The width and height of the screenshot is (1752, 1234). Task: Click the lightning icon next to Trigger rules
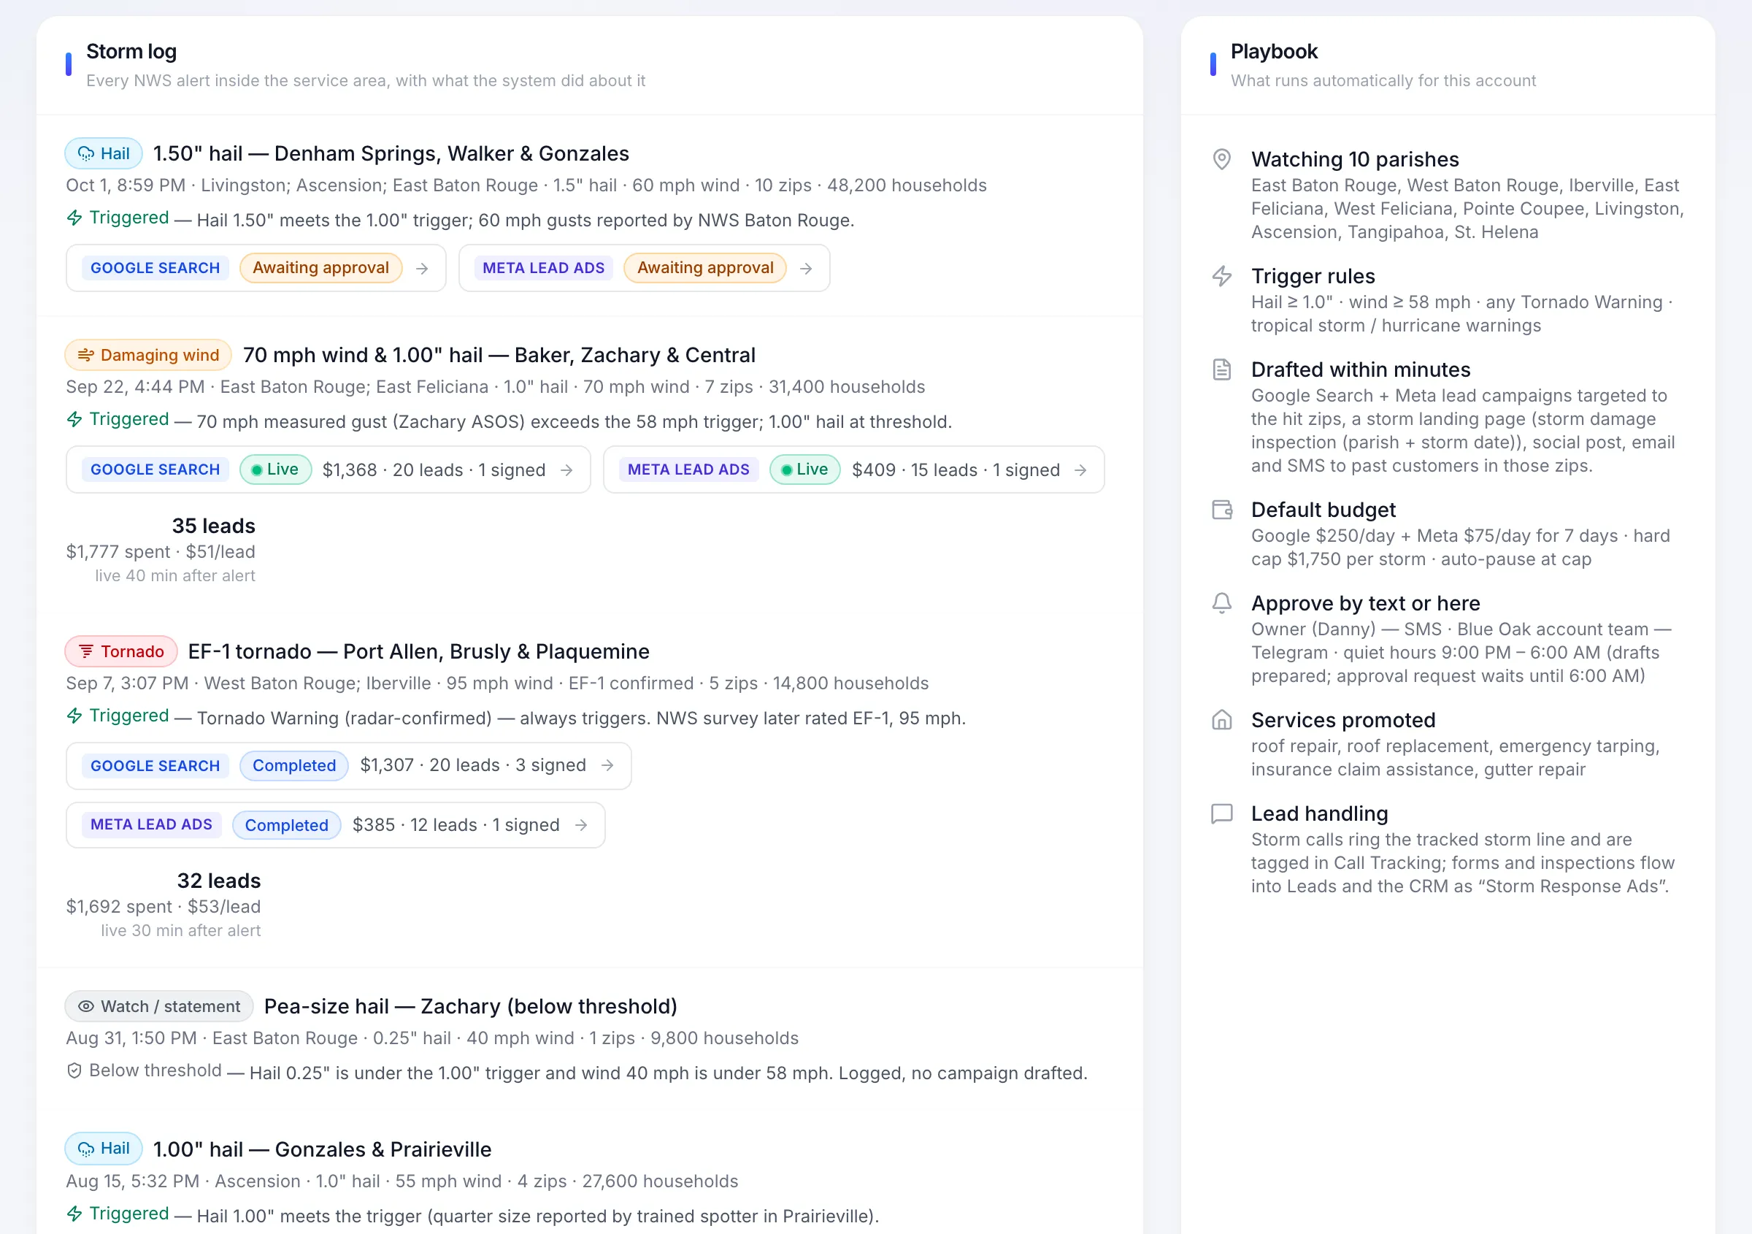[1222, 275]
